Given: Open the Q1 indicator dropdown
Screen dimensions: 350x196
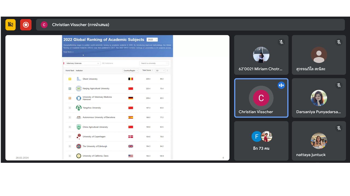Looking at the screenshot, I should click(x=160, y=71).
